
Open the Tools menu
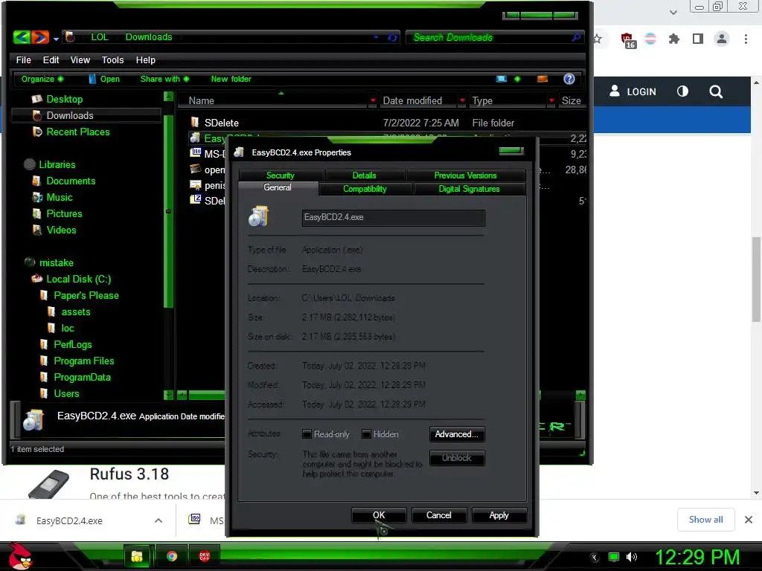coord(112,59)
